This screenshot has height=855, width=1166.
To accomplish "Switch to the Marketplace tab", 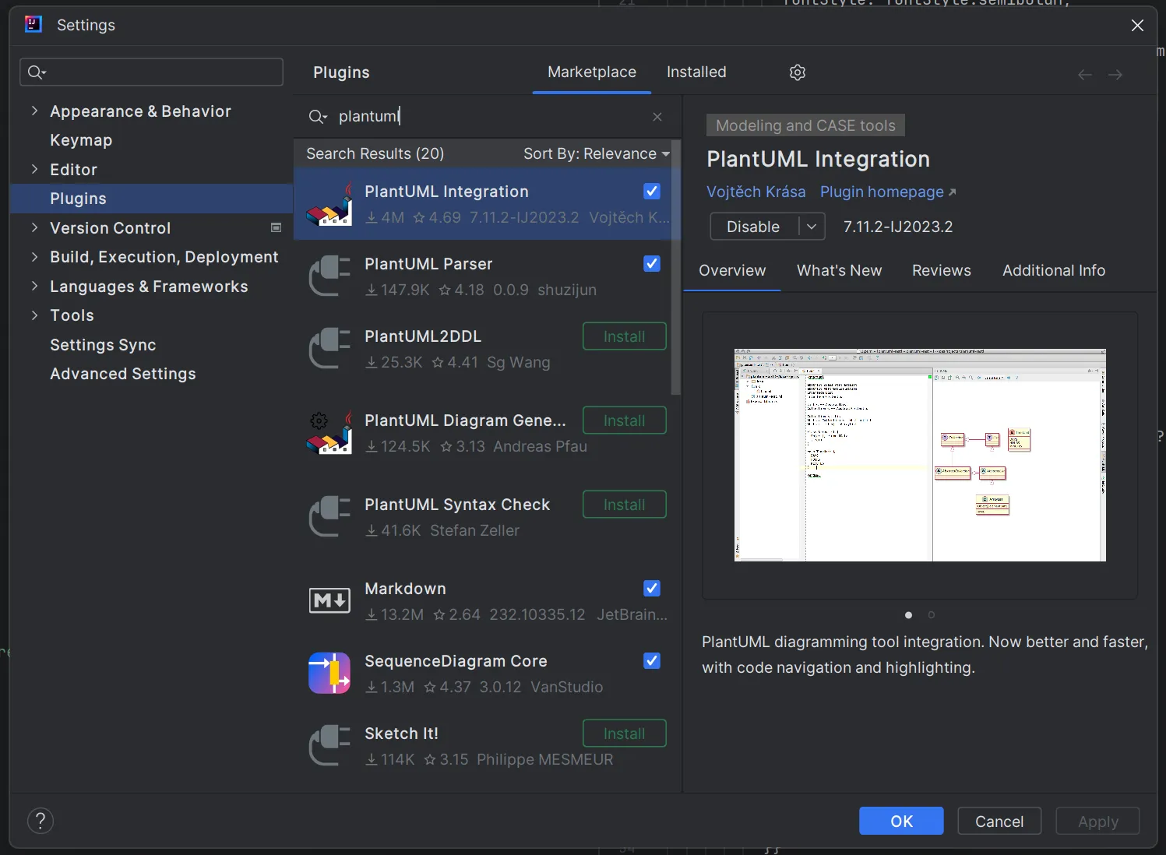I will pos(592,72).
